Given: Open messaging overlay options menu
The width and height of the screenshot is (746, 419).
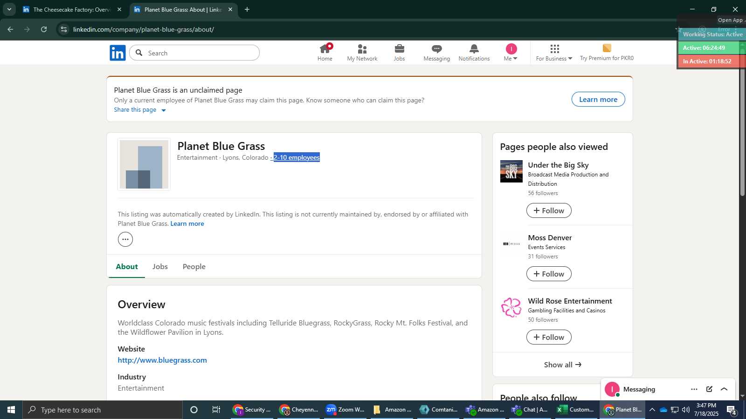Looking at the screenshot, I should pos(694,389).
